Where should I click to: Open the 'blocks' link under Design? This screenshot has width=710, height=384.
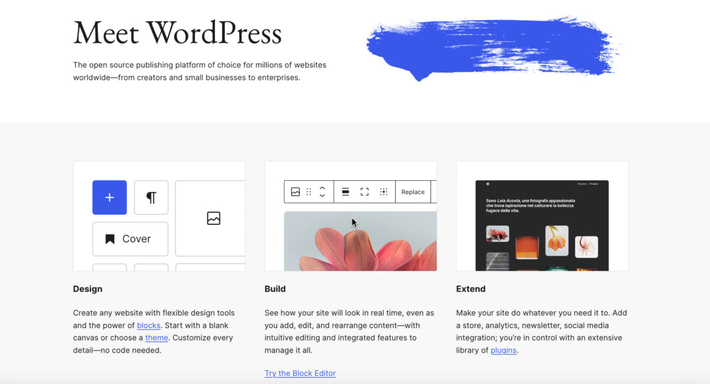click(x=149, y=326)
